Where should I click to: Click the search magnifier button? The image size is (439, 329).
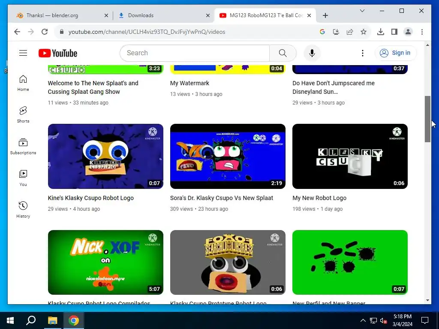[283, 53]
